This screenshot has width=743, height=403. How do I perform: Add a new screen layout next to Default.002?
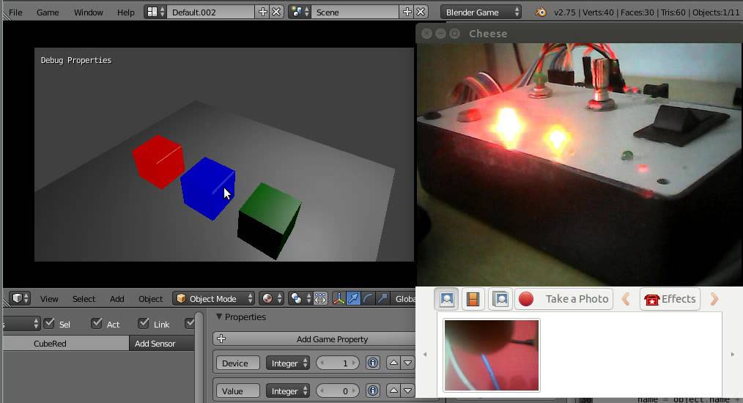coord(262,12)
